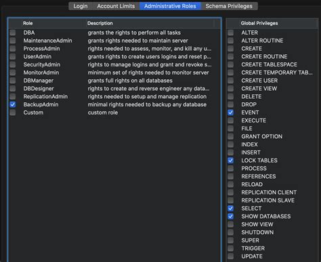Check the CREATE ROUTINE privilege
Viewport: 321px width, 262px height.
[230, 56]
